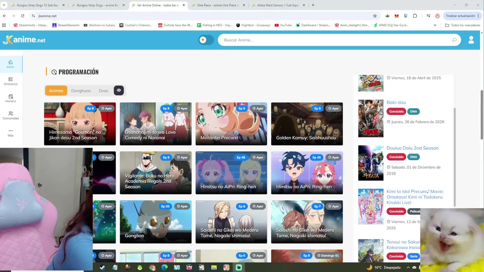Click the Douluo Dalu 2nd Season link
The image size is (484, 272).
click(x=412, y=148)
